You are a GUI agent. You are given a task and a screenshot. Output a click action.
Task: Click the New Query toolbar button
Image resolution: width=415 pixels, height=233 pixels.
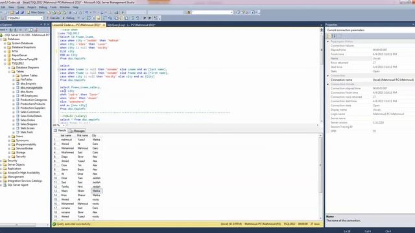coord(36,12)
